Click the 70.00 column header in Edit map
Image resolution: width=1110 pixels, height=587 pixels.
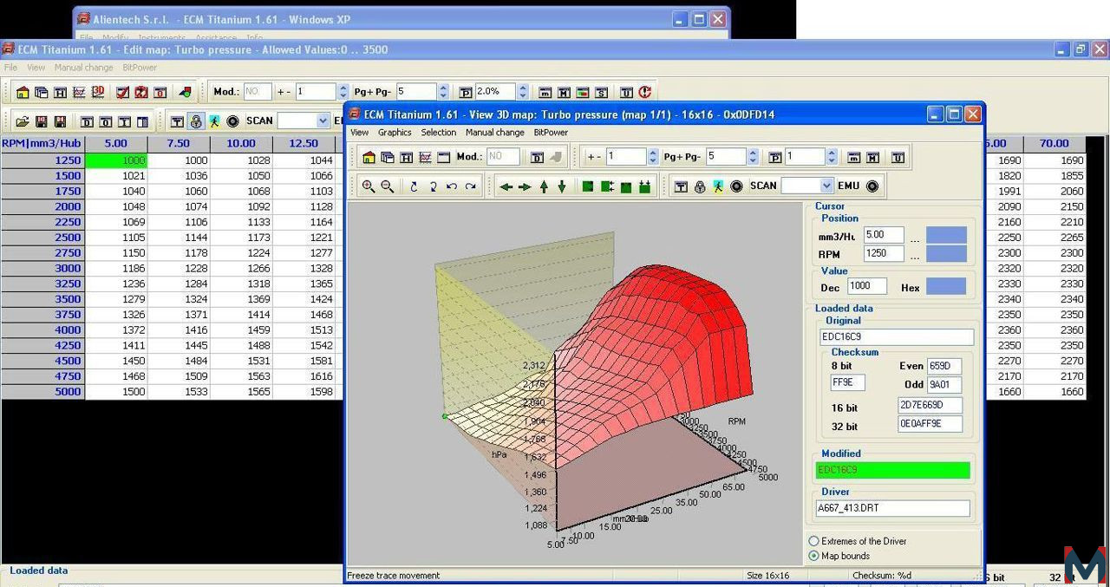(1054, 144)
